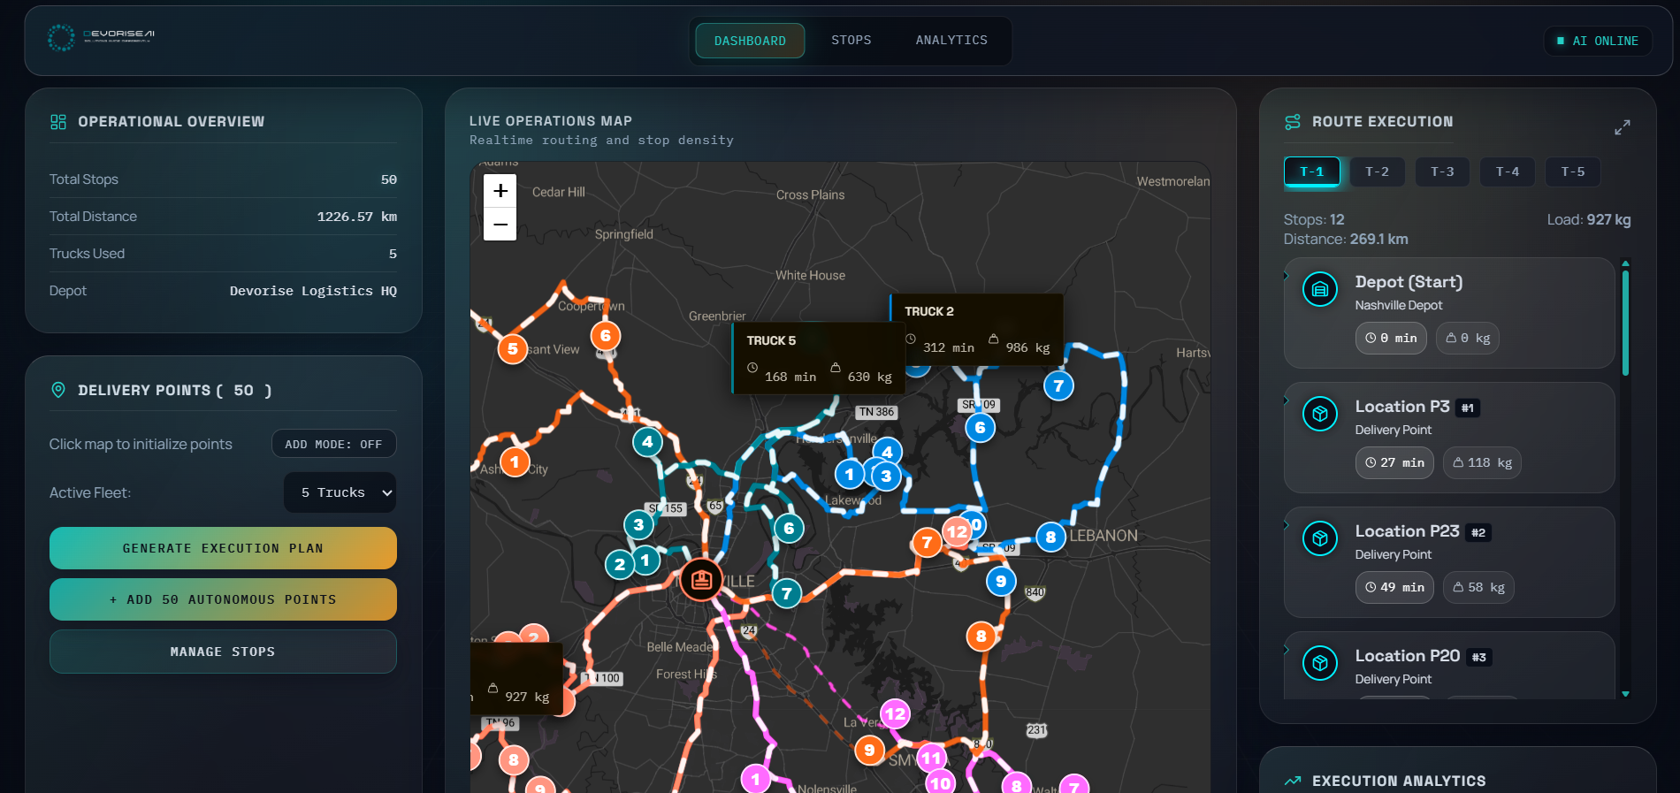Expand the Location P20 route entry
This screenshot has width=1680, height=793.
(1287, 650)
